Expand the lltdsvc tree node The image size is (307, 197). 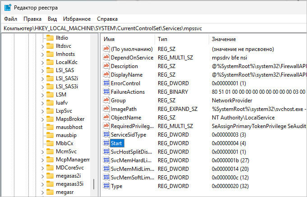42,46
